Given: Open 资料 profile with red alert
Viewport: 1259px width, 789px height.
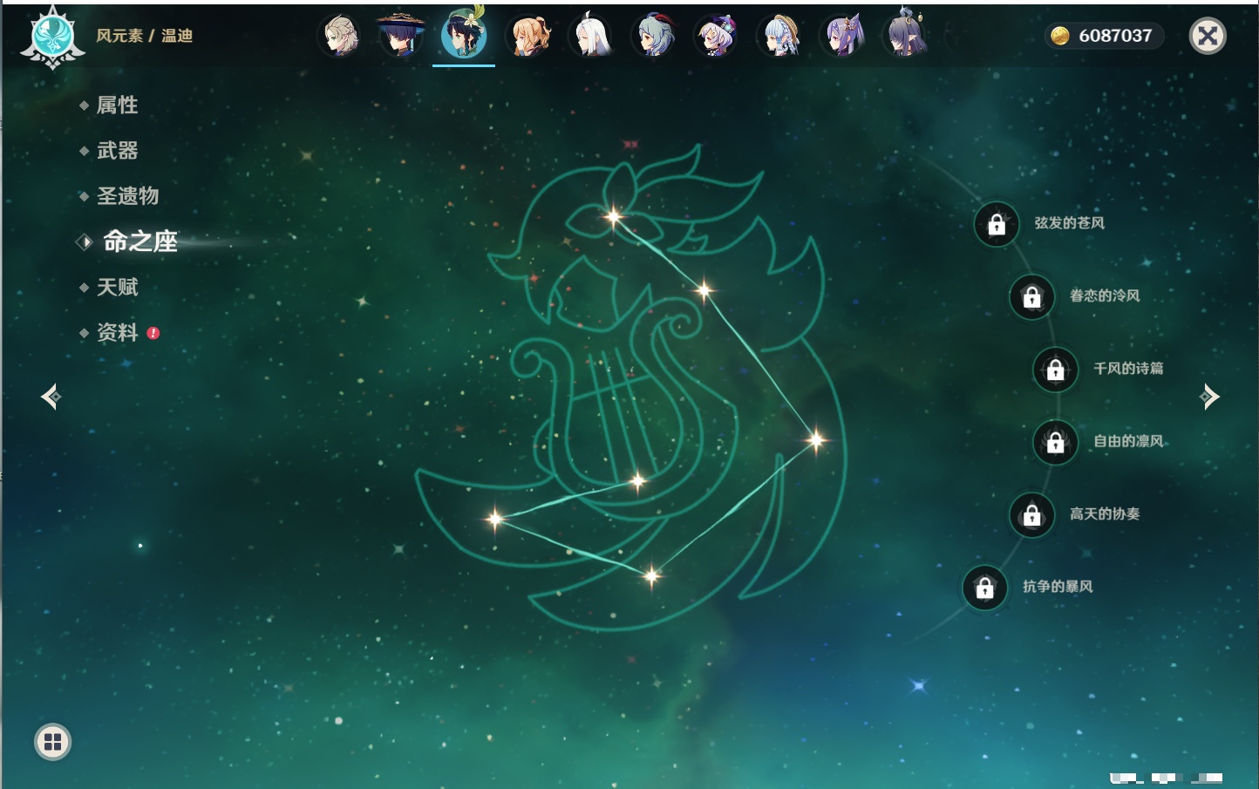Looking at the screenshot, I should point(117,332).
